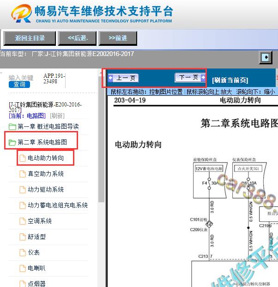Viewport: 278px width, 287px height.
Task: Open the 空调系统 document
Action: [x=40, y=221]
